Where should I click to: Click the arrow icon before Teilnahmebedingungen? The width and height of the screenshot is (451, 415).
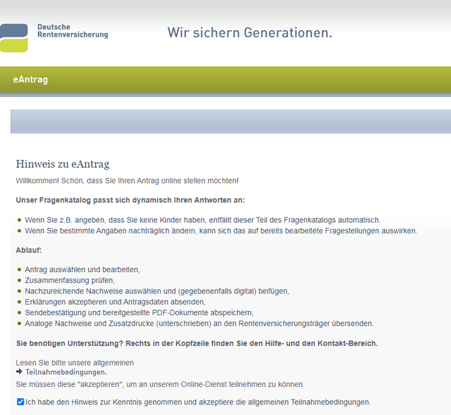point(20,372)
